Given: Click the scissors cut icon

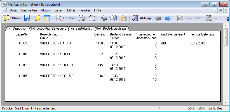Looking at the screenshot, I should 104,18.
